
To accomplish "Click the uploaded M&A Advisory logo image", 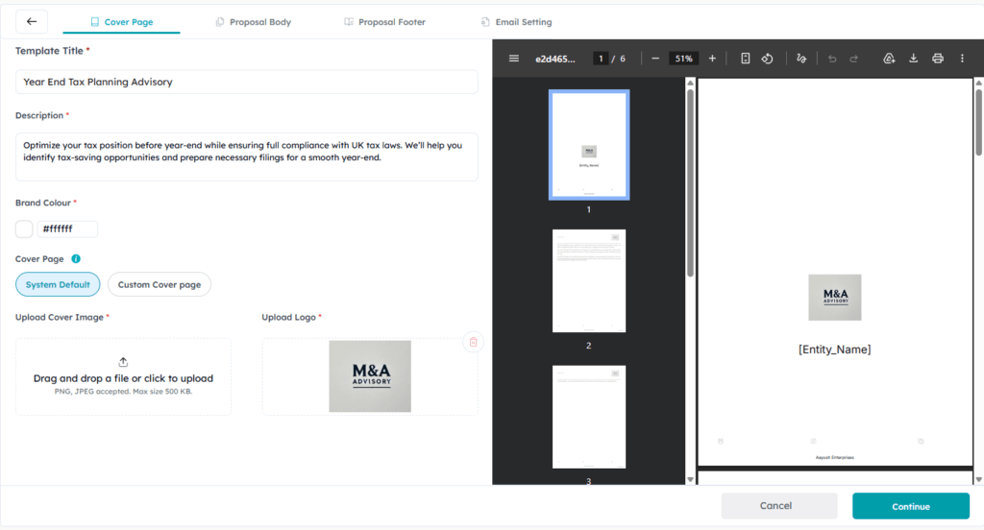I will tap(370, 376).
